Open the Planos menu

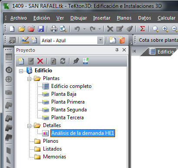[x=124, y=18]
